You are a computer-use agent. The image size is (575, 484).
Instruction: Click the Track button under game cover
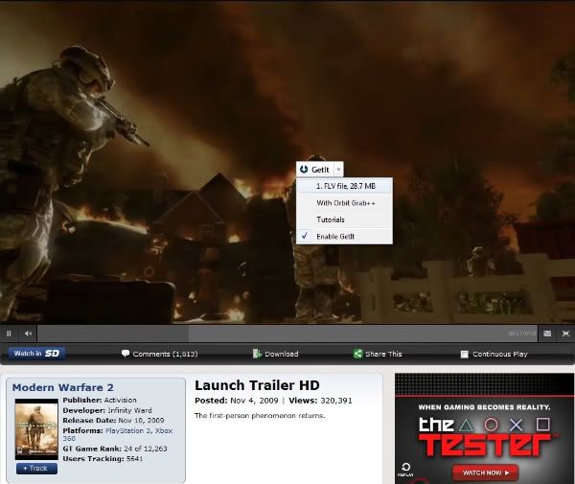click(36, 468)
